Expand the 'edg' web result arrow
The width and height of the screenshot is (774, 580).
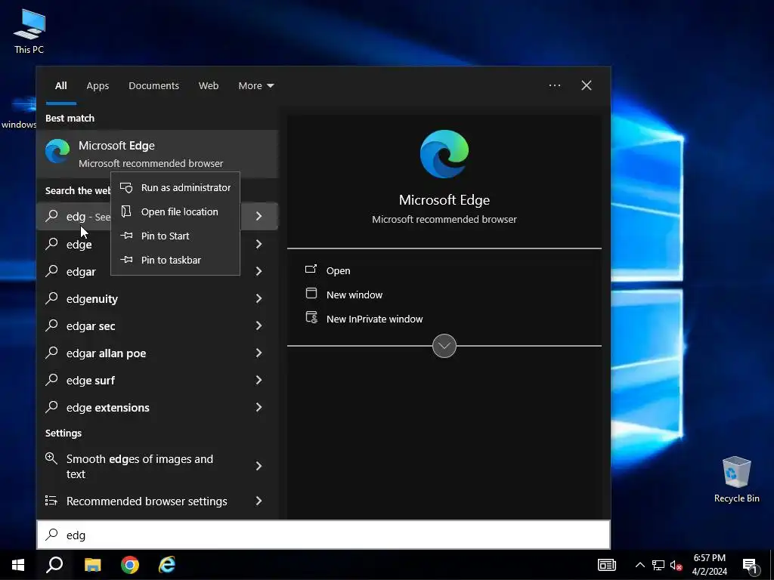259,216
